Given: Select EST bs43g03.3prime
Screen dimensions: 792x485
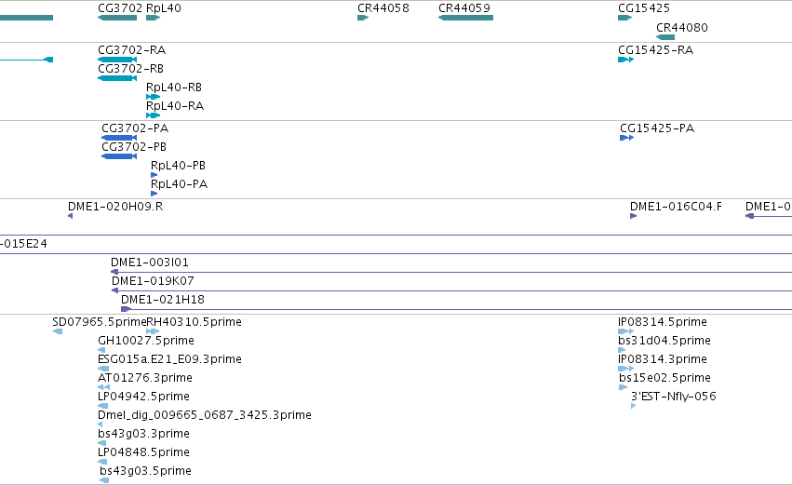Looking at the screenshot, I should [102, 443].
